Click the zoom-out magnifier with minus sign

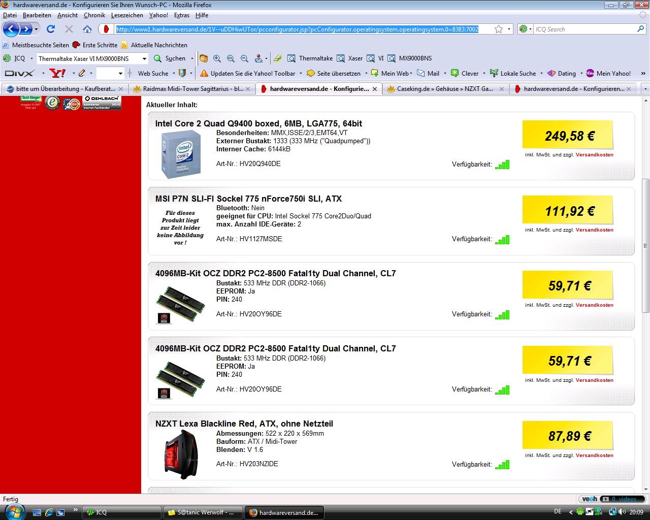(x=244, y=58)
